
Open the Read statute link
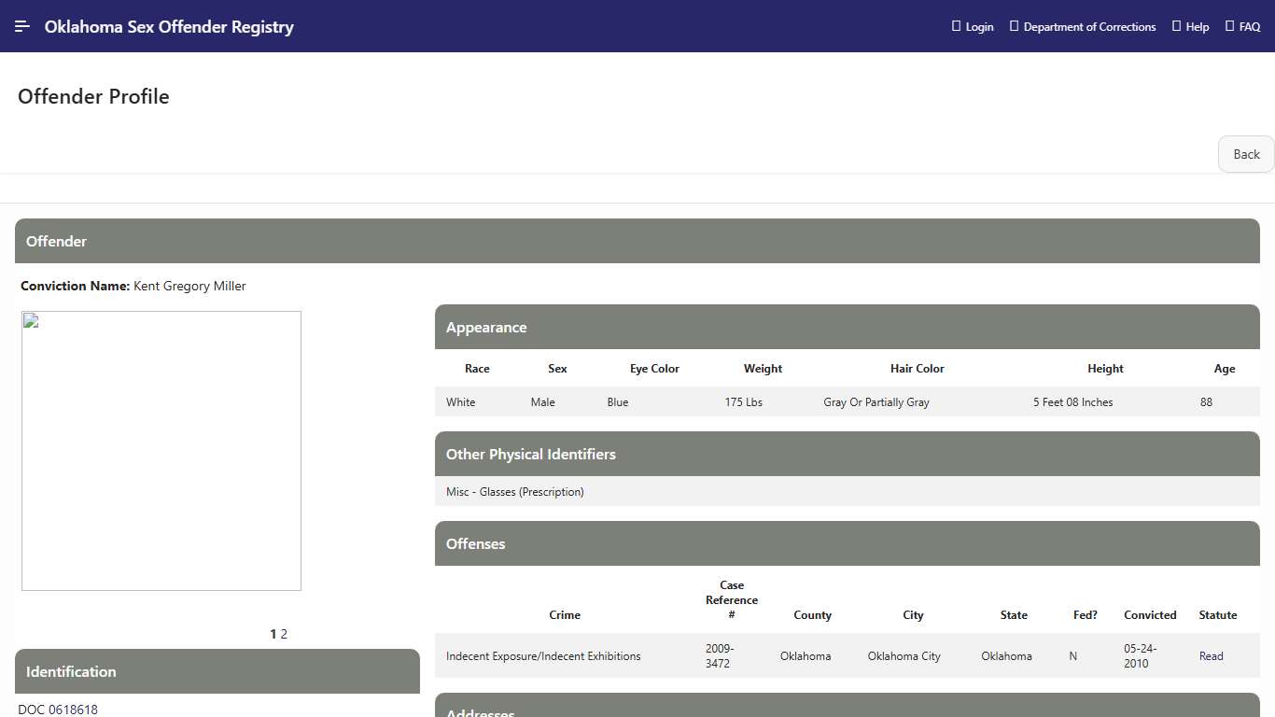click(x=1211, y=656)
